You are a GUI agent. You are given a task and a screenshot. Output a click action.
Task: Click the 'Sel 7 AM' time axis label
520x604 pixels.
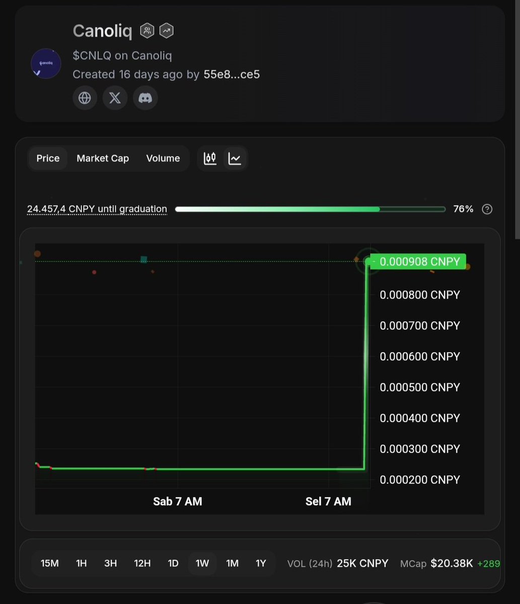(328, 501)
